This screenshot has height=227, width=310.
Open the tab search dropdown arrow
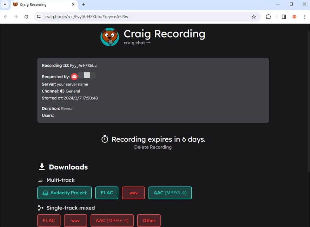5,5
